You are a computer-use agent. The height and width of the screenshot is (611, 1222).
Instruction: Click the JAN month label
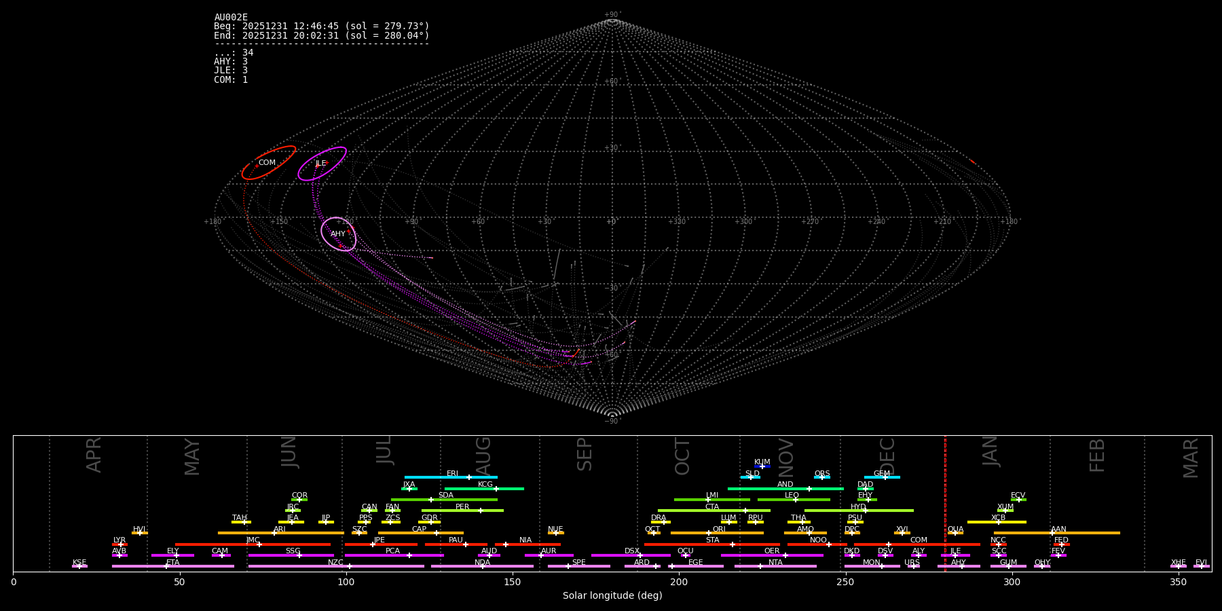(990, 451)
